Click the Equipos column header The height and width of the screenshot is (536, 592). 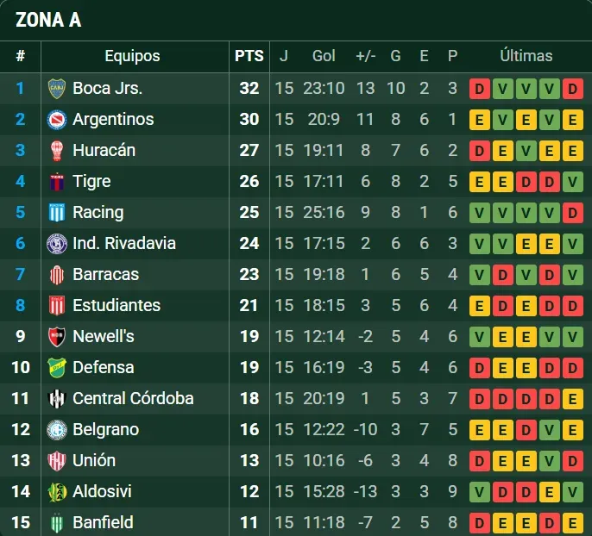point(132,56)
